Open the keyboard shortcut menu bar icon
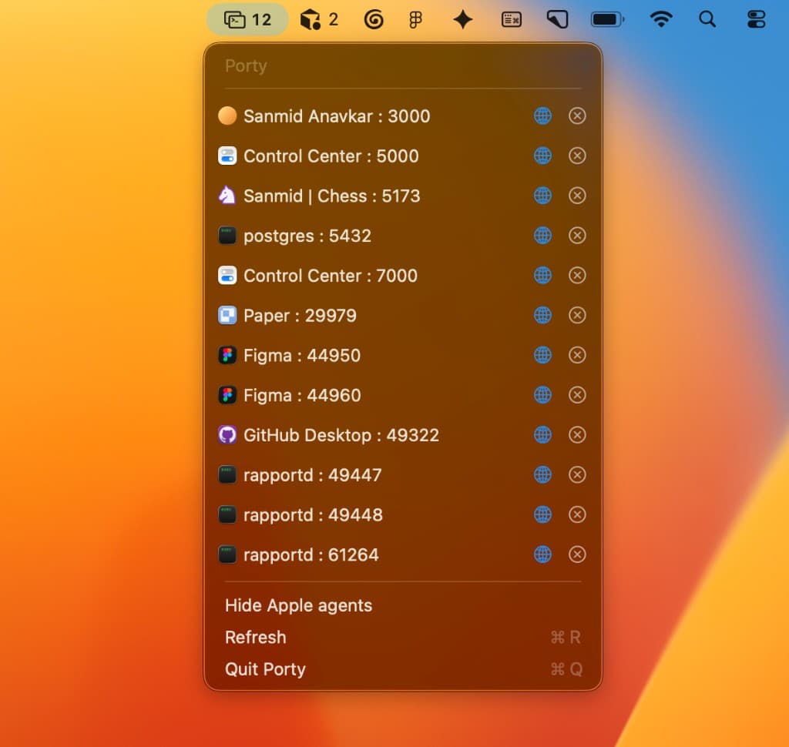This screenshot has height=747, width=789. tap(512, 19)
